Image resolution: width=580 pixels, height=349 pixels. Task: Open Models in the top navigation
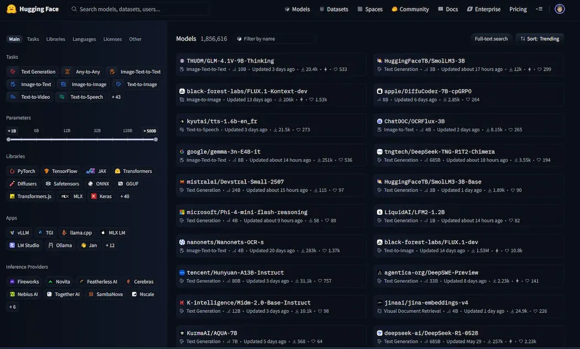[x=297, y=9]
